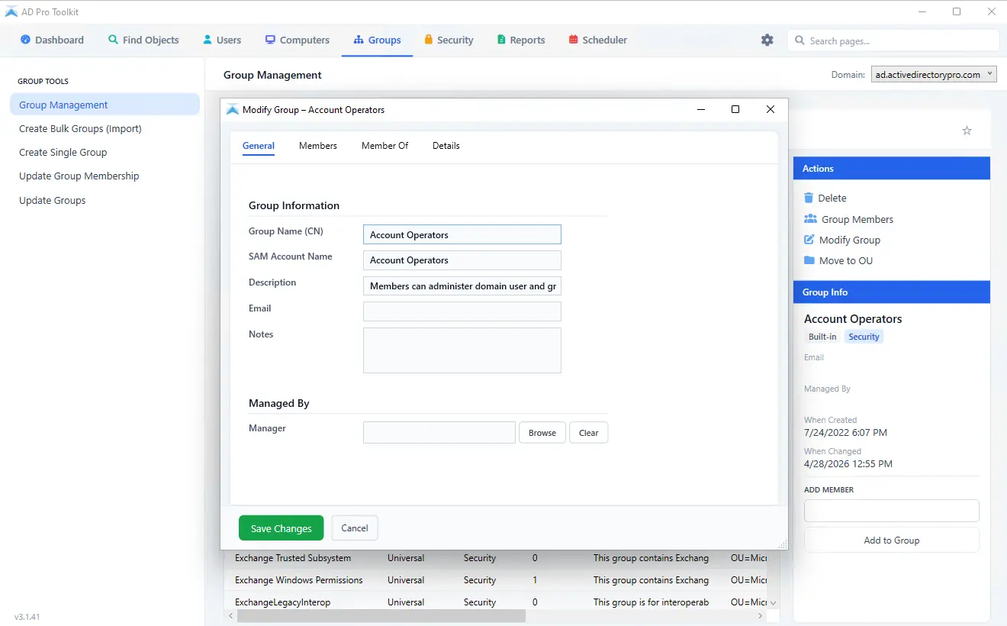This screenshot has height=626, width=1007.
Task: Clear the Manager field
Action: click(589, 433)
